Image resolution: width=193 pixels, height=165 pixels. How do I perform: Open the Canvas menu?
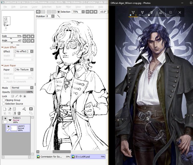pyautogui.click(x=24, y=7)
